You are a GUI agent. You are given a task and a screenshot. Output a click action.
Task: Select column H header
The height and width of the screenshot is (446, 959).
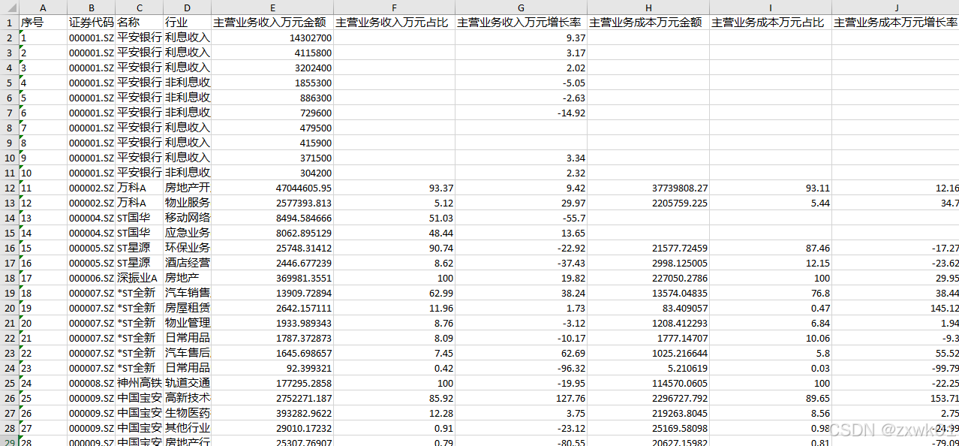(x=648, y=7)
